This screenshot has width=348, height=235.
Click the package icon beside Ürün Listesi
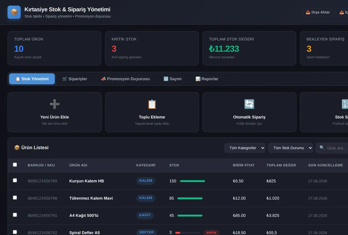[x=17, y=148]
